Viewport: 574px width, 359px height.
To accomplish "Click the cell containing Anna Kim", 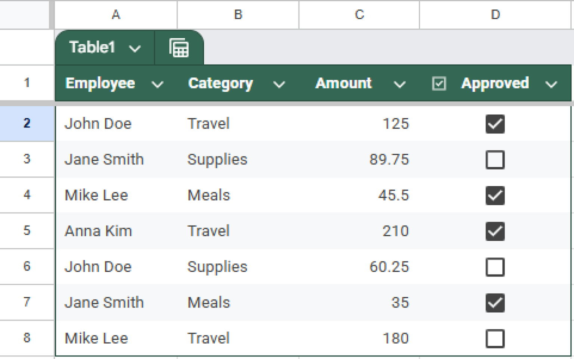I will coord(98,231).
